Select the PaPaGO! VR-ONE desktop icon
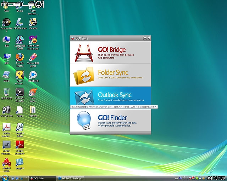Screen dimensions: 227x181 click(x=20, y=95)
